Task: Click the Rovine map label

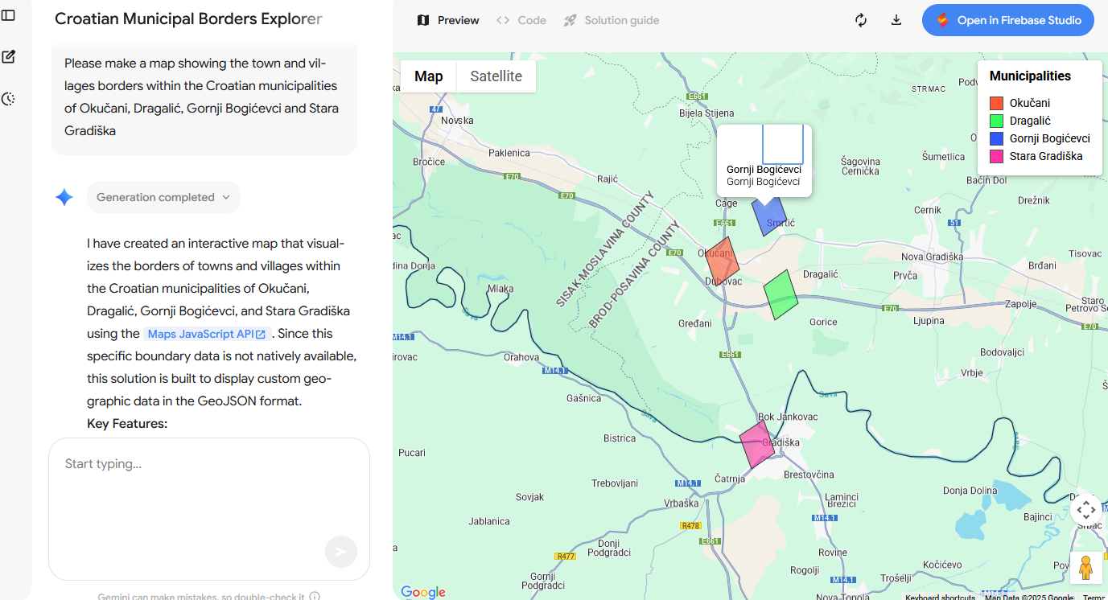Action: pyautogui.click(x=833, y=553)
